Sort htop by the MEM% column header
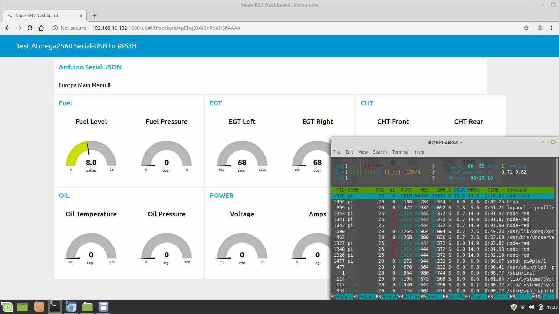Image resolution: width=559 pixels, height=314 pixels. tap(473, 190)
